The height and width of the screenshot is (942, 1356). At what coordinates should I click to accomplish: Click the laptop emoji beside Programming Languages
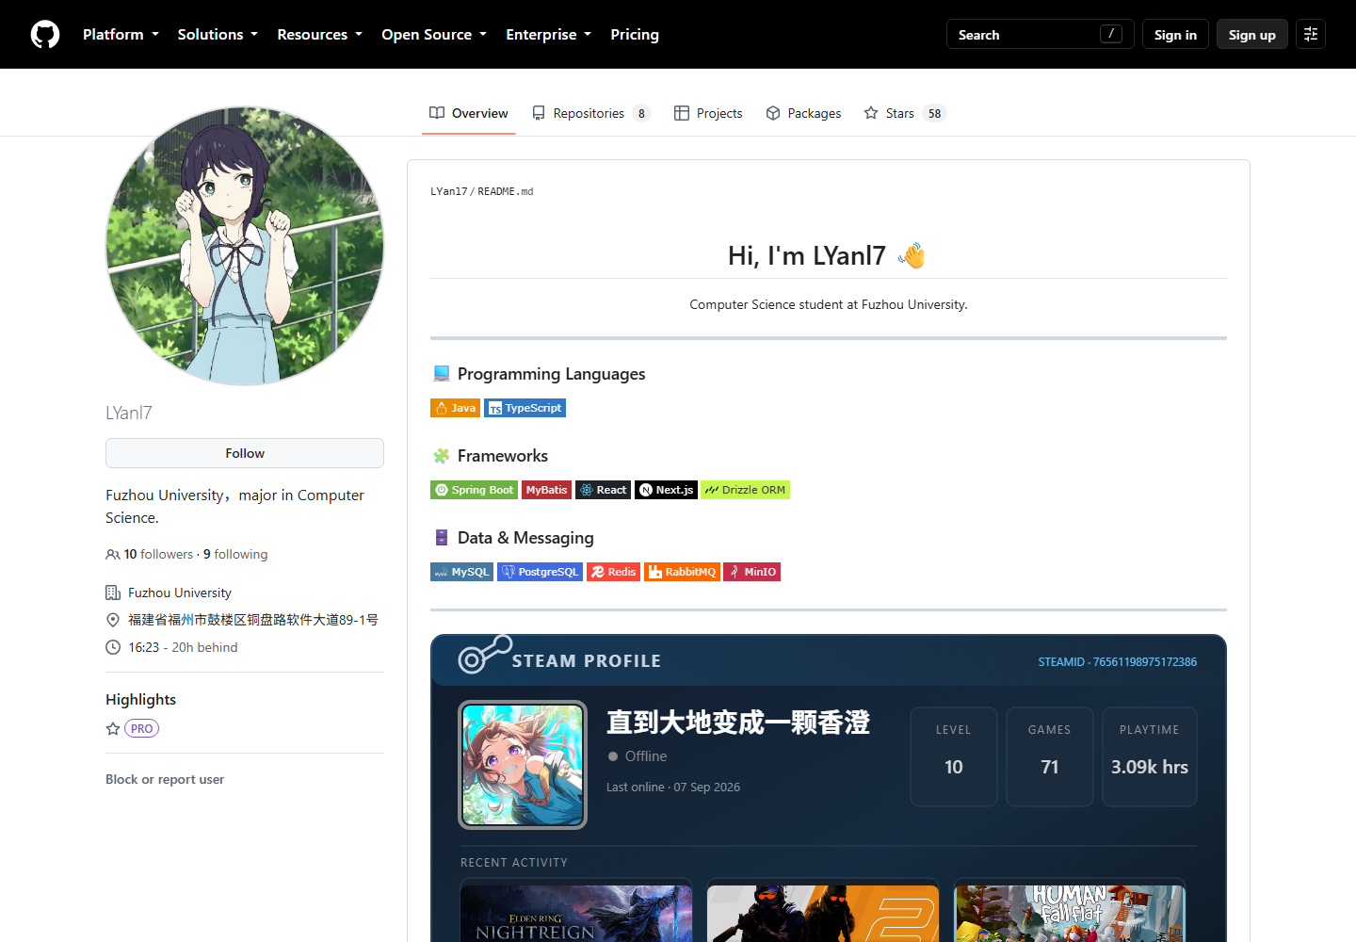(441, 374)
